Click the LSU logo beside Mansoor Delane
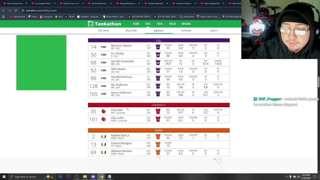This screenshot has width=320, height=180. [103, 47]
